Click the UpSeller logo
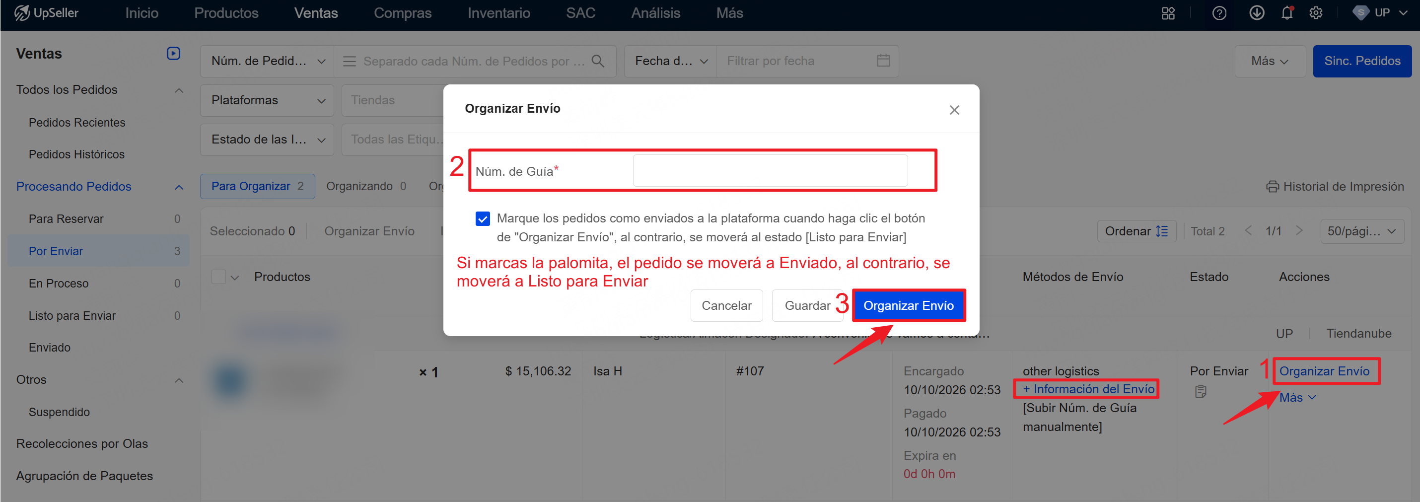The image size is (1420, 502). click(x=46, y=13)
